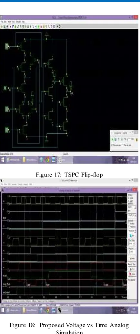Toggle 'Show wire state' checkbox in Simulation Control
This screenshot has width=140, height=334.
[112, 145]
